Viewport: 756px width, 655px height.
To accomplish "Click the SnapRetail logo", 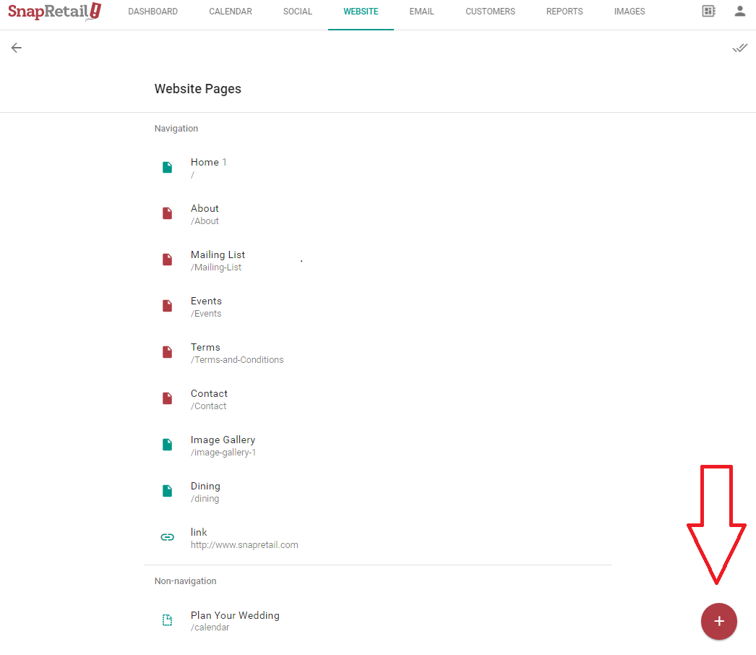I will click(x=54, y=12).
